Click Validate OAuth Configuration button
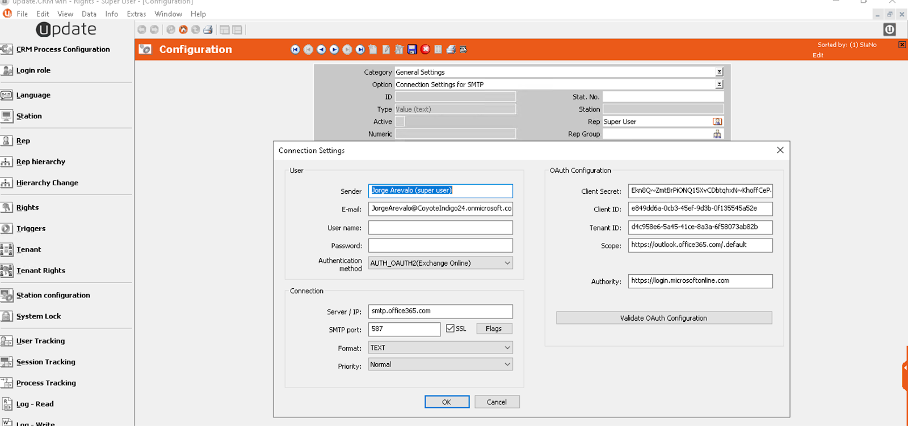The height and width of the screenshot is (426, 908). click(x=664, y=318)
